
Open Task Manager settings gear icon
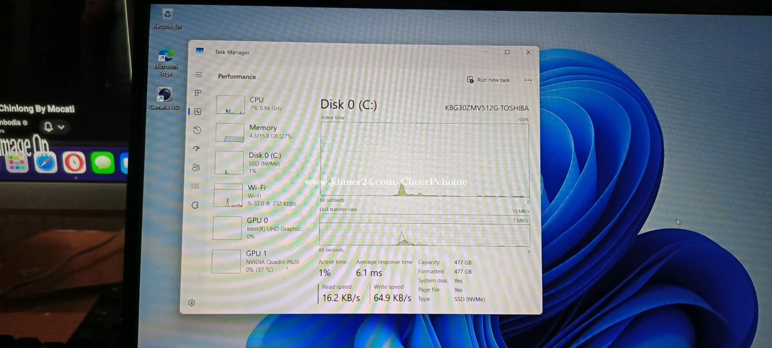pos(192,303)
